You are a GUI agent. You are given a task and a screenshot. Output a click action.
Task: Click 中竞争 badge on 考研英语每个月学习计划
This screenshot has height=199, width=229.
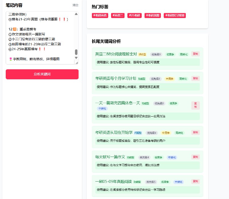[x=169, y=79]
